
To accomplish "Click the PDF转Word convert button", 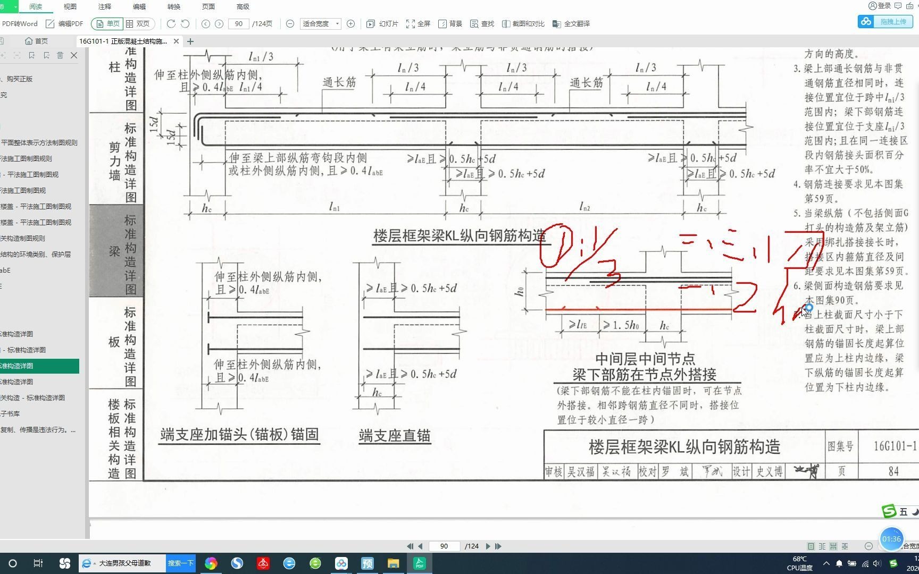I will (19, 23).
